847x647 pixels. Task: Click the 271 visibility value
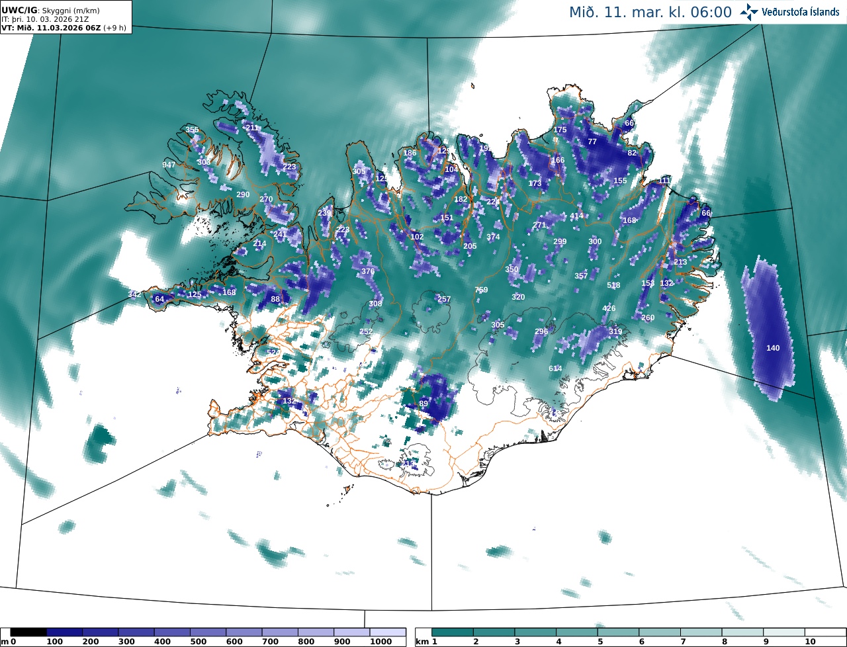tap(539, 225)
